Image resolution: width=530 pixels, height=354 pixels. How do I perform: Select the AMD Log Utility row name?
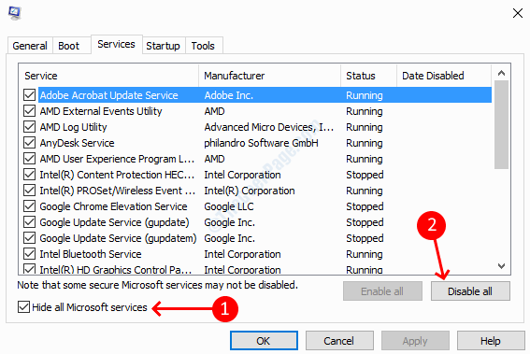(73, 127)
